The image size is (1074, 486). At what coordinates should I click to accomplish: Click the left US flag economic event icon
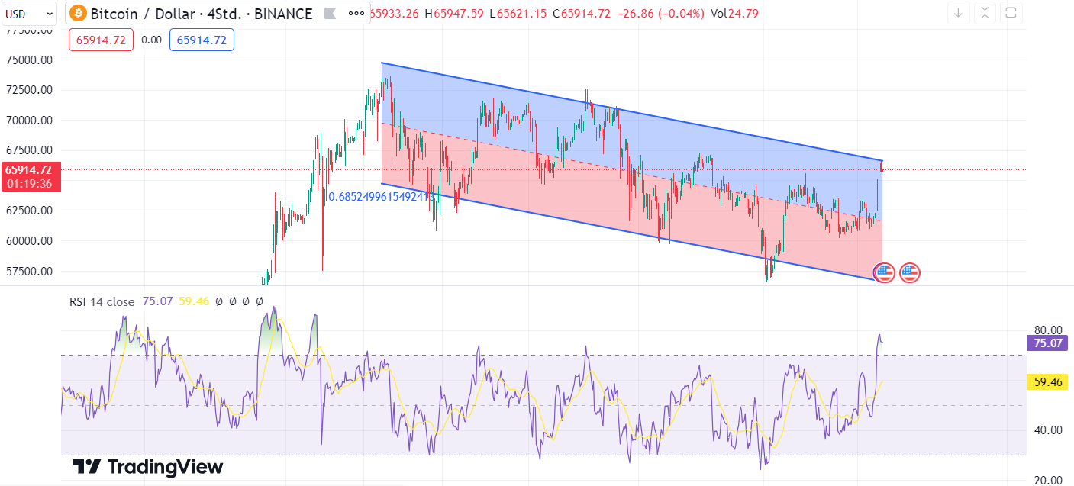click(x=884, y=272)
